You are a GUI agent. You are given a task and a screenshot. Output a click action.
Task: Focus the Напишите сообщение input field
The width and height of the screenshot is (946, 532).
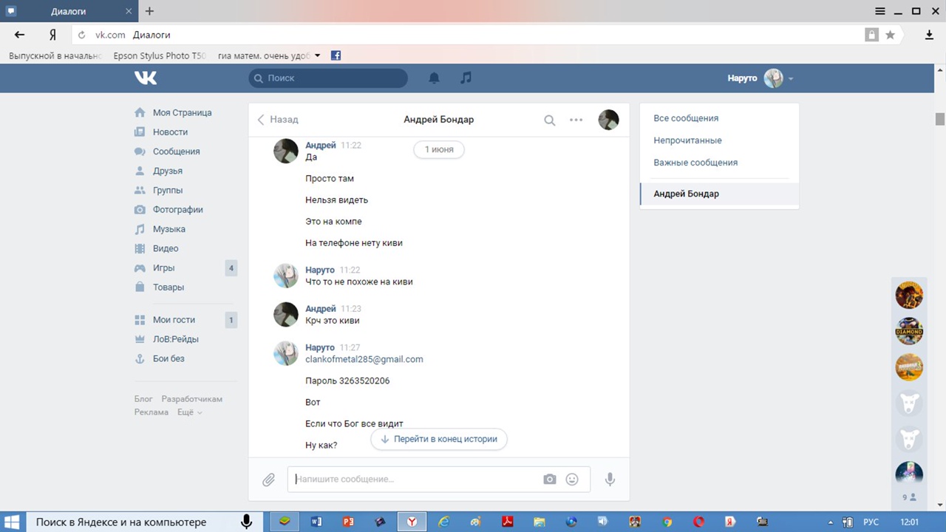coord(414,479)
